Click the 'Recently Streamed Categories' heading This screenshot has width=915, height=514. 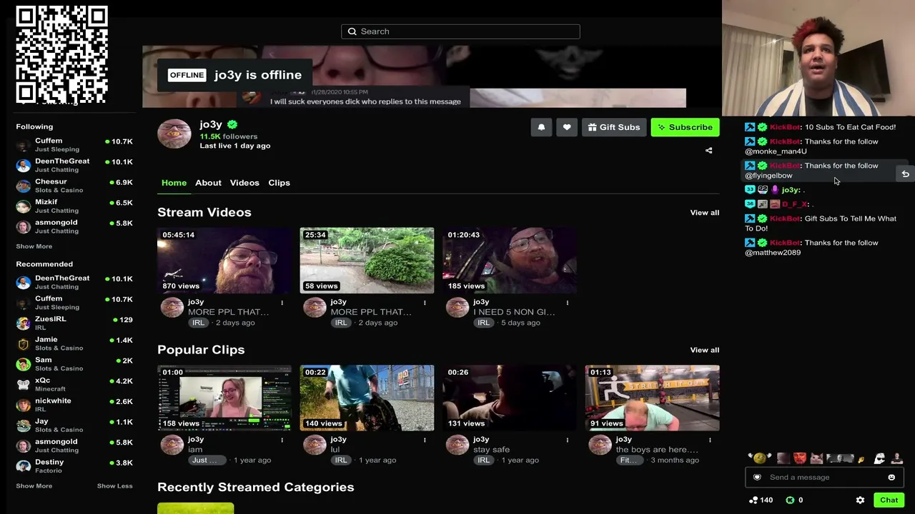point(256,487)
